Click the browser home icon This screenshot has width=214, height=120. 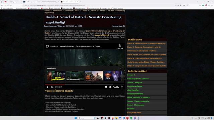coord(11,5)
